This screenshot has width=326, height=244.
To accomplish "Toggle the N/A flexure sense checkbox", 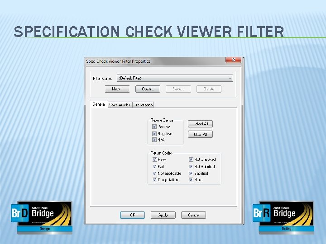I will [154, 140].
